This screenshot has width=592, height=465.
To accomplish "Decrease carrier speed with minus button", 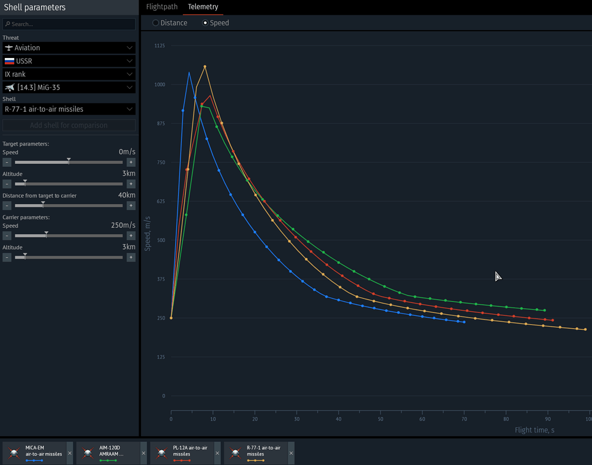I will coord(7,236).
